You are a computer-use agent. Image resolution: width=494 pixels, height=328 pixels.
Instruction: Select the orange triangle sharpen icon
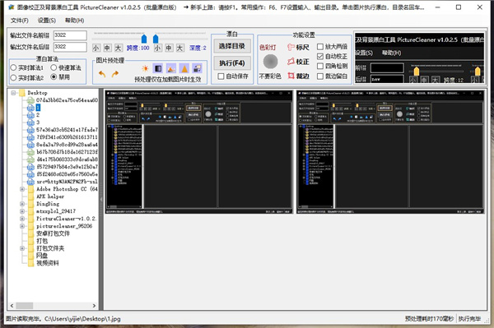[x=184, y=68]
